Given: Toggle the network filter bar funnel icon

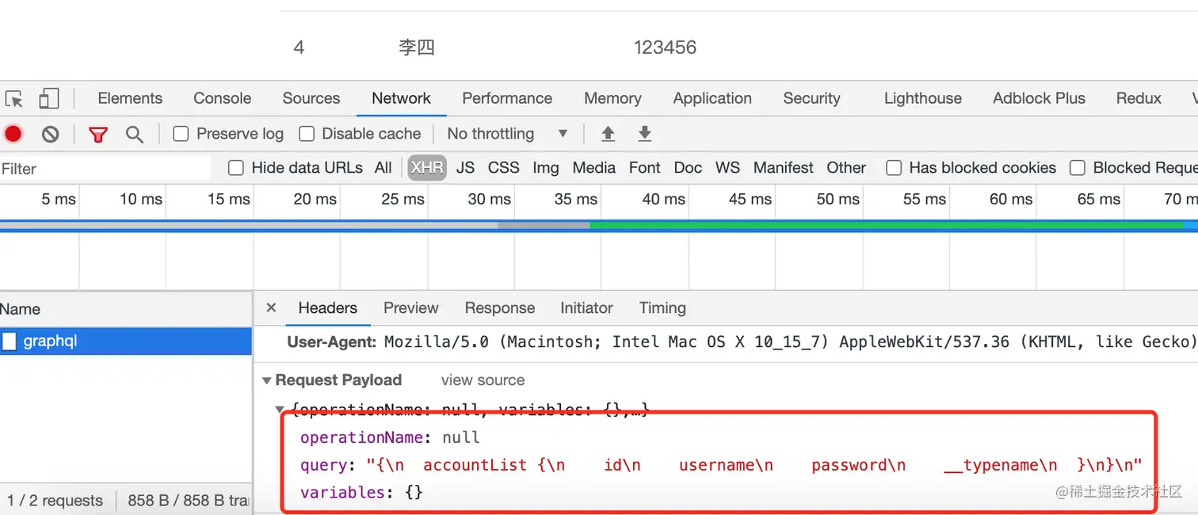Looking at the screenshot, I should 97,134.
